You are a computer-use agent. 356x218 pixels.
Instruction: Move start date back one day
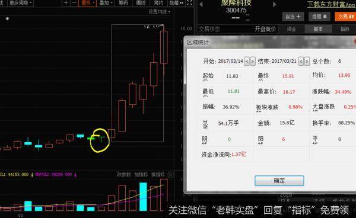click(247, 61)
